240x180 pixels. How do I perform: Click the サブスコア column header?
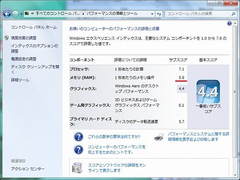[178, 60]
